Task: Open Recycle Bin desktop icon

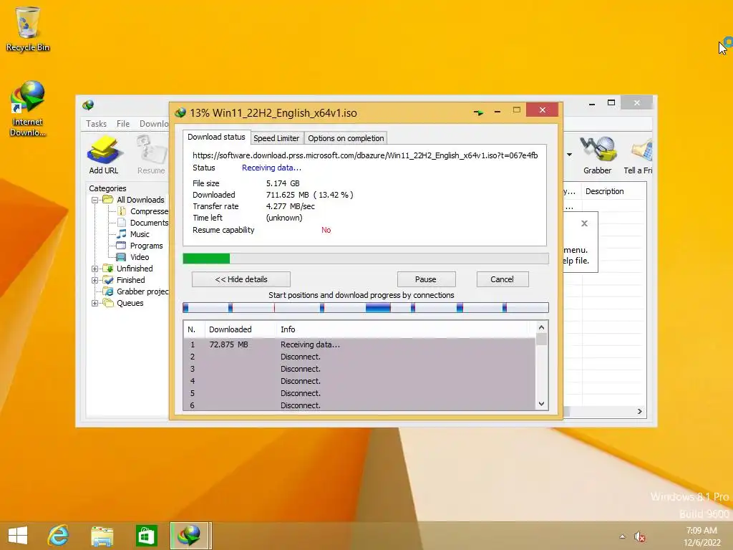Action: click(28, 29)
